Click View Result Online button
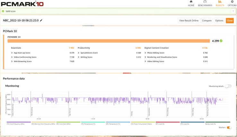The height and width of the screenshot is (137, 237). tap(189, 21)
